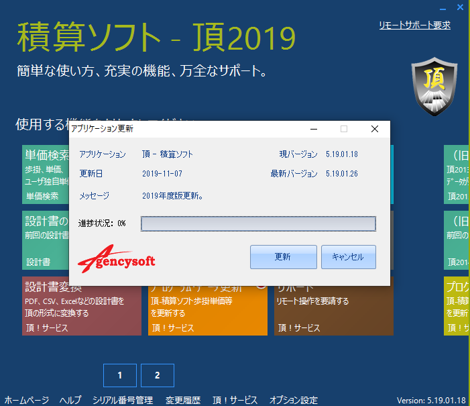The height and width of the screenshot is (406, 470).
Task: Click the 頂 shield logo icon
Action: click(434, 87)
